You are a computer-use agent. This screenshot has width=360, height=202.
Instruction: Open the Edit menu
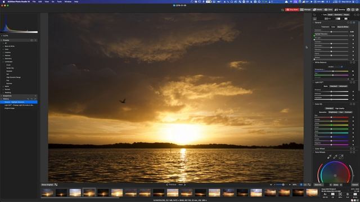40,2
